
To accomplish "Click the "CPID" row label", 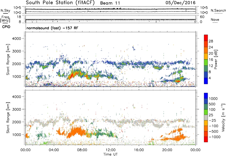I will click(6, 27).
